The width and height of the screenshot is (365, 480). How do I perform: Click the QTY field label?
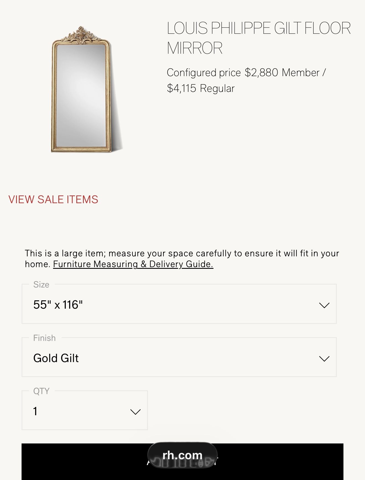coord(41,391)
